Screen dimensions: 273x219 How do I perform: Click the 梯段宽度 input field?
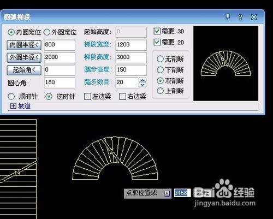pyautogui.click(x=131, y=45)
